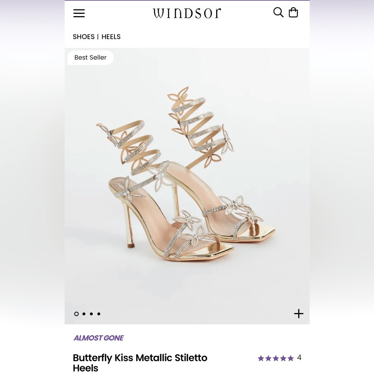Expand the product image gallery with the plus
The width and height of the screenshot is (374, 374).
[x=298, y=314]
